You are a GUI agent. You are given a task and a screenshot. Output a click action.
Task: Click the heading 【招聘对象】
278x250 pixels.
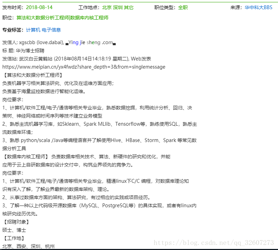(16, 222)
